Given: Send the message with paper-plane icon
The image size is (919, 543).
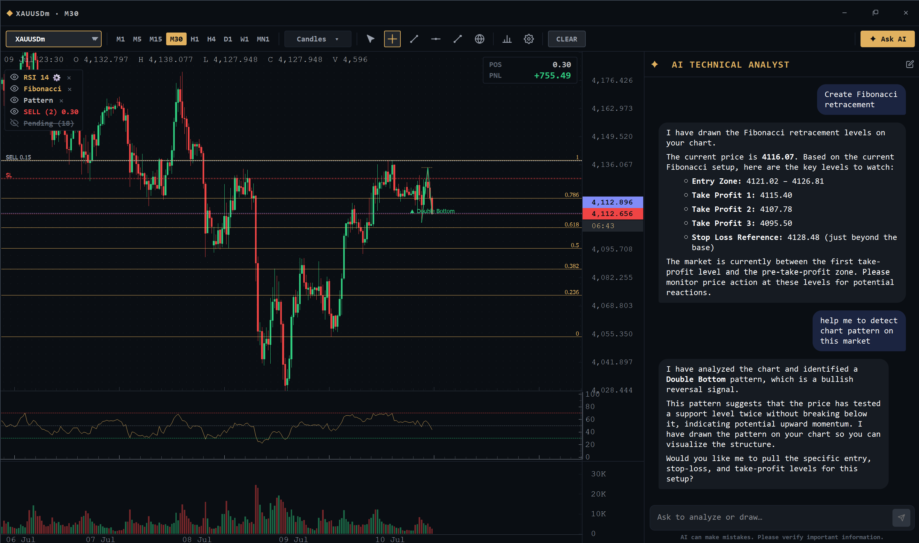Looking at the screenshot, I should 901,517.
